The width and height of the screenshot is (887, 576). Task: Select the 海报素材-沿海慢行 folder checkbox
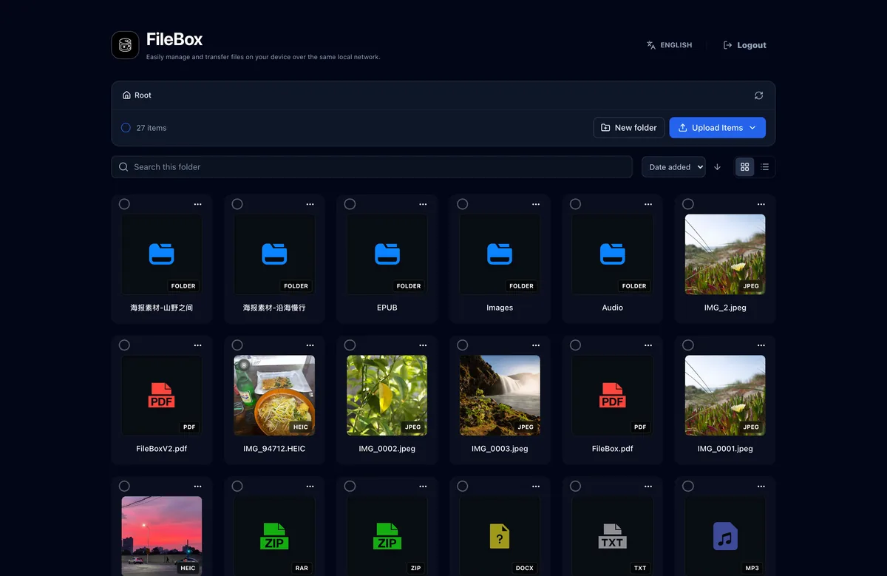pyautogui.click(x=237, y=204)
